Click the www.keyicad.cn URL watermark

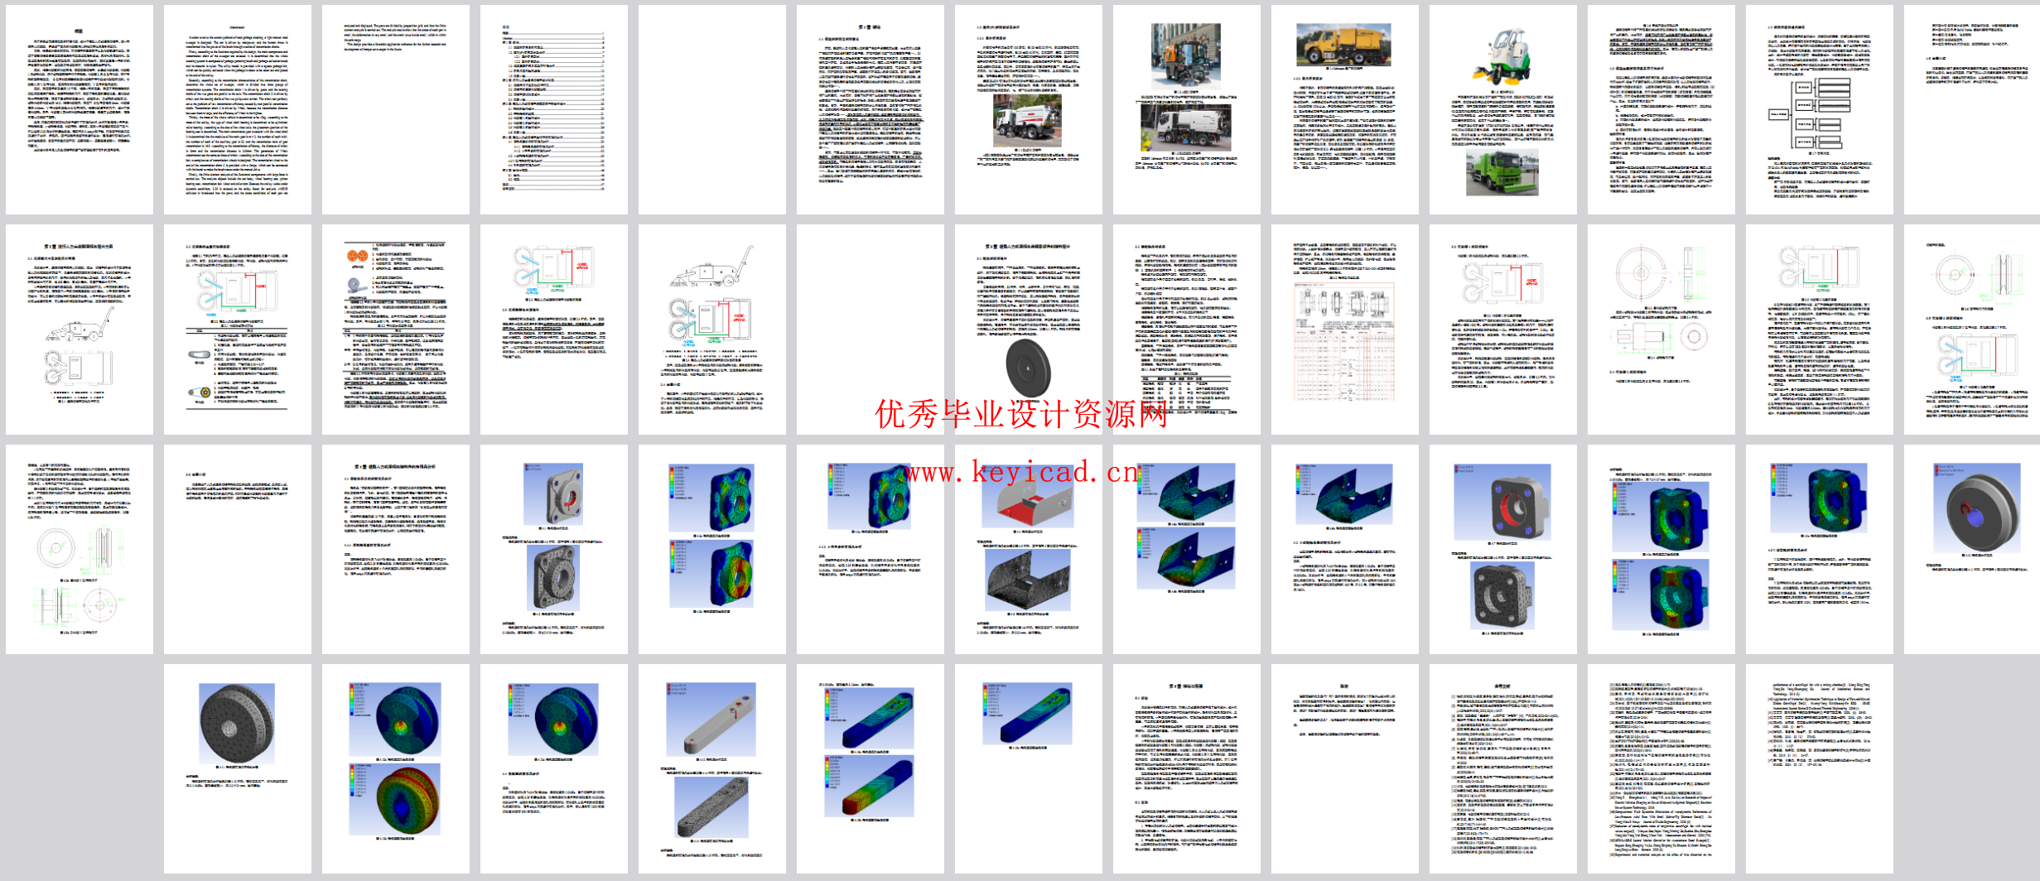1020,472
